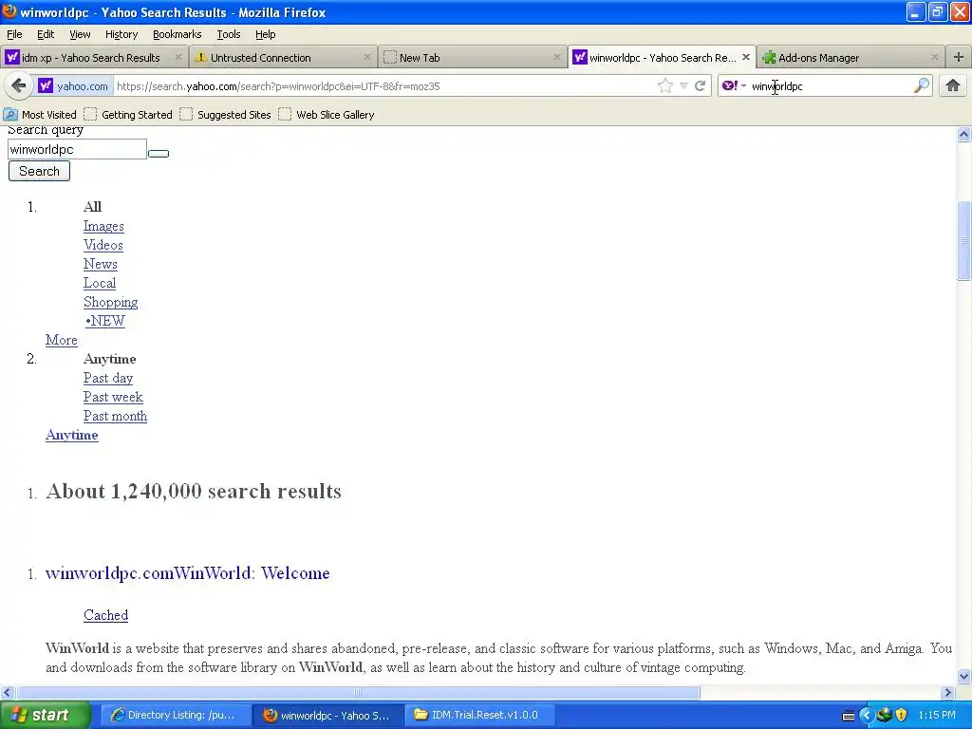Open the Help menu
Screen dimensions: 972x729
tap(266, 34)
